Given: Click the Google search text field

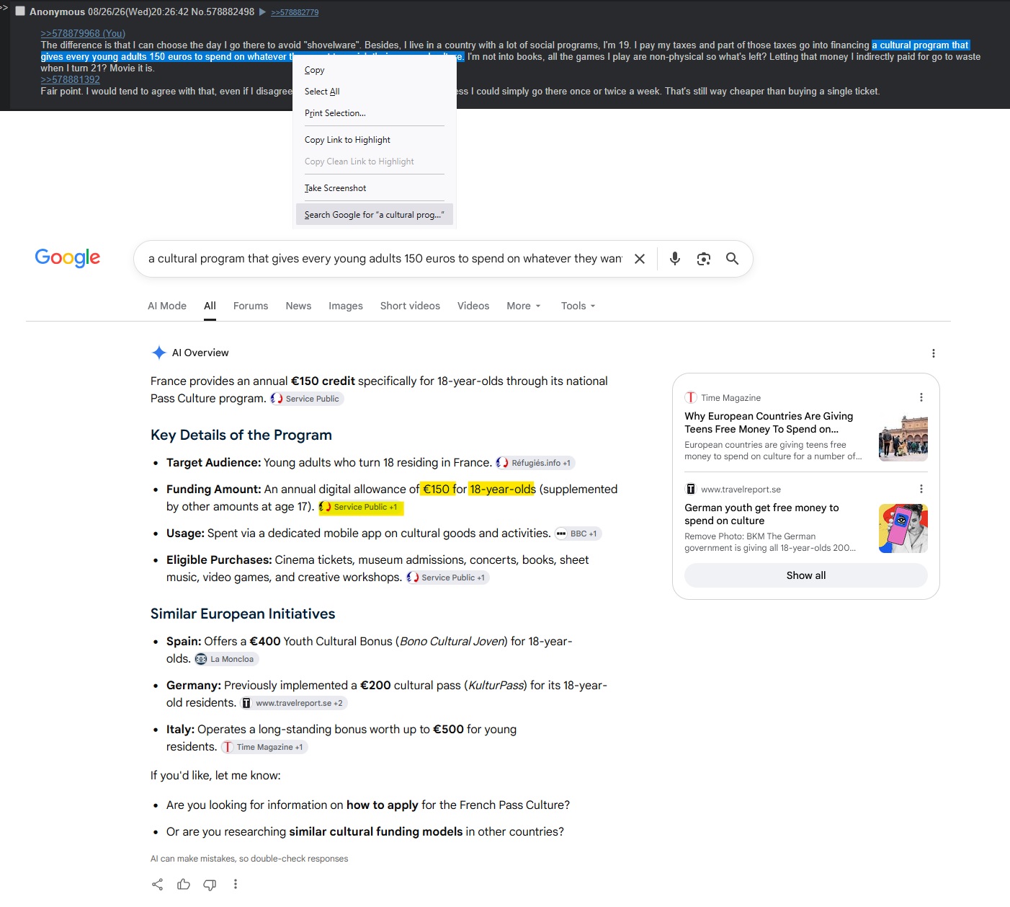Looking at the screenshot, I should tap(385, 259).
